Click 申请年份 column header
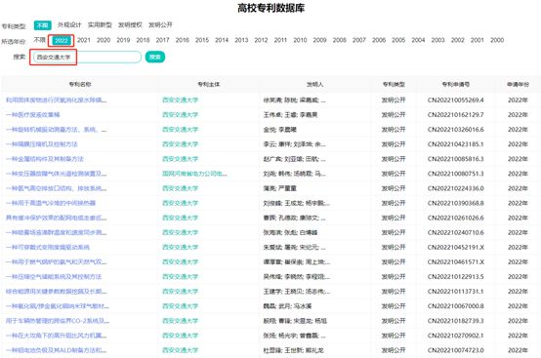 518,85
